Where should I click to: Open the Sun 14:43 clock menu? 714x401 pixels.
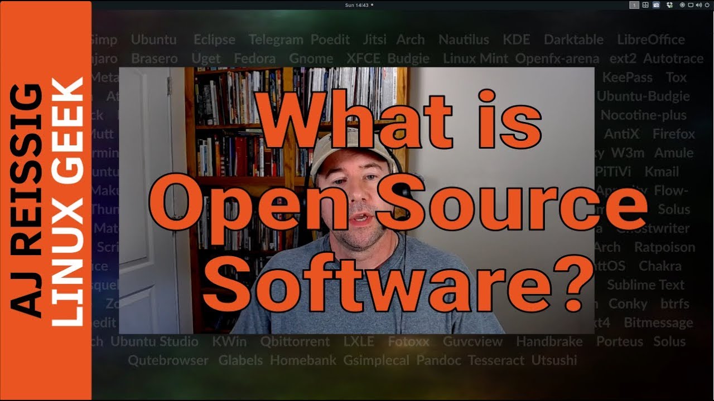(357, 5)
